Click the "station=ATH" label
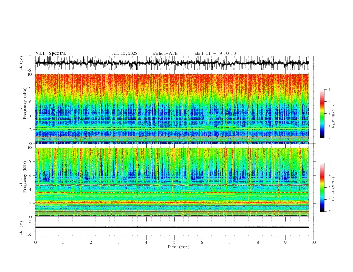Image resolution: width=353 pixels, height=272 pixels. tap(165, 53)
